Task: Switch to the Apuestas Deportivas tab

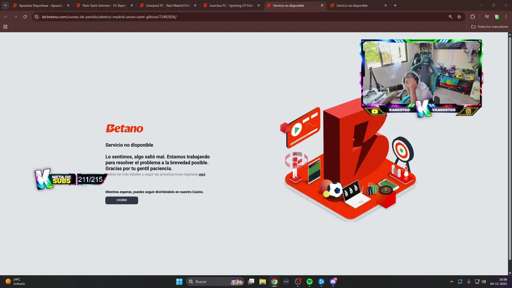Action: [41, 6]
